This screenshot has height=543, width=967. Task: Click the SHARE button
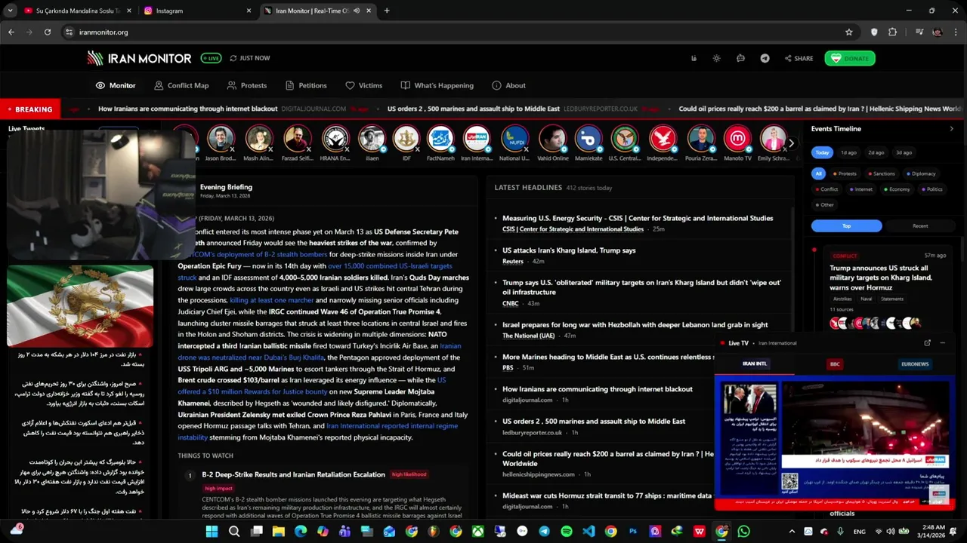point(799,58)
